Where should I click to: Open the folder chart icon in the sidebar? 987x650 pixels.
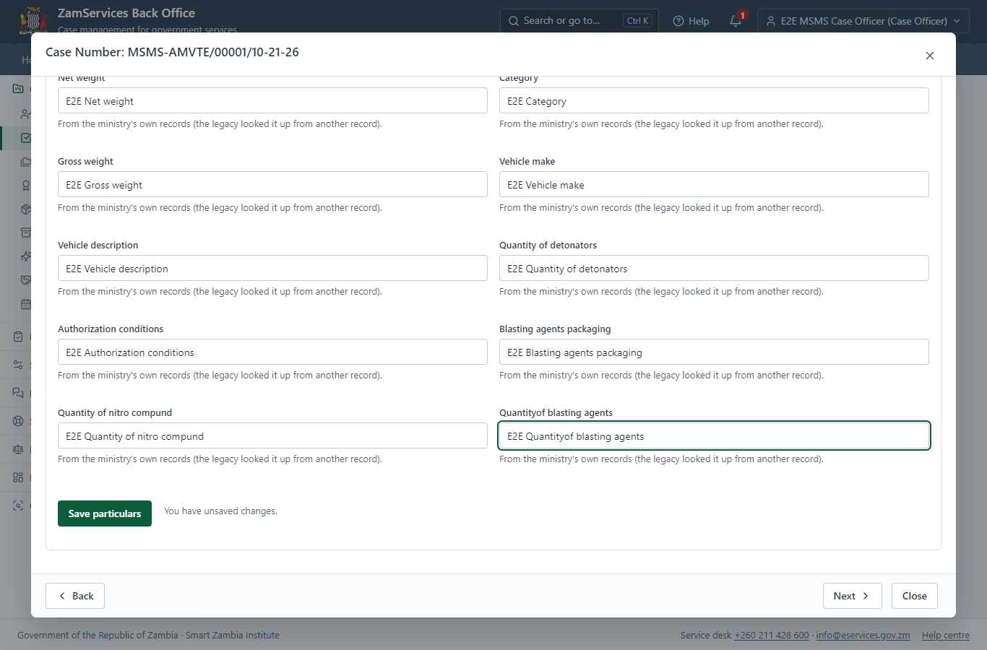coord(18,89)
